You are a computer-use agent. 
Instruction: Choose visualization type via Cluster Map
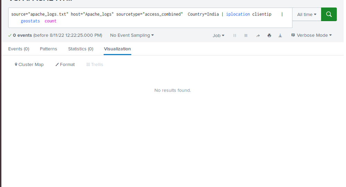(29, 65)
